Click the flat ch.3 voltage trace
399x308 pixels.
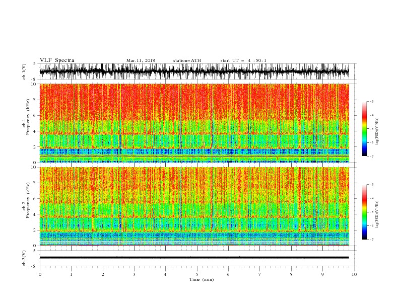pos(194,258)
